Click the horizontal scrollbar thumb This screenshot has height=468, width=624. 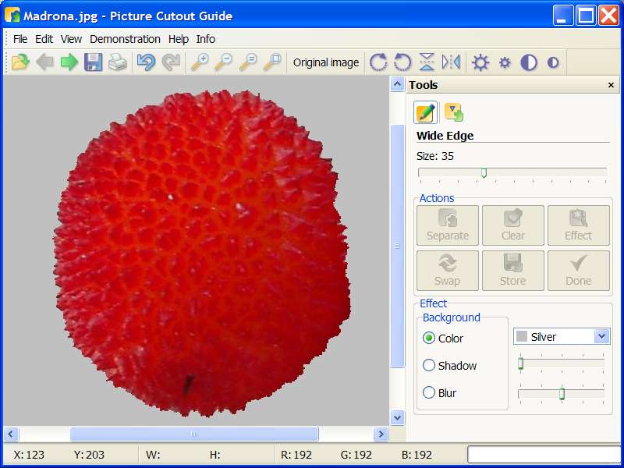pos(194,434)
